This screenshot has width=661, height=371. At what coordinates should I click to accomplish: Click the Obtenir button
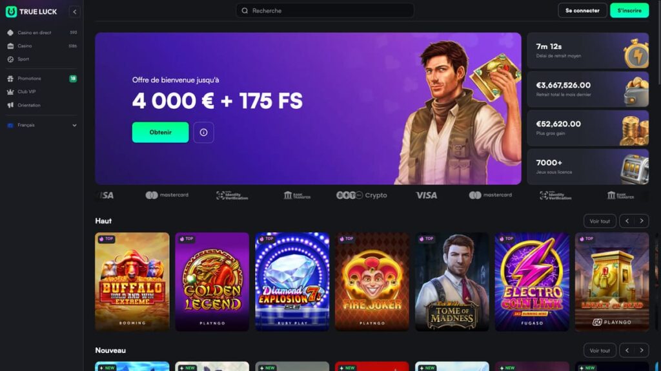pos(161,133)
